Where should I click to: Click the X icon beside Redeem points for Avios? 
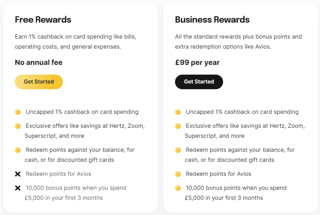18,174
